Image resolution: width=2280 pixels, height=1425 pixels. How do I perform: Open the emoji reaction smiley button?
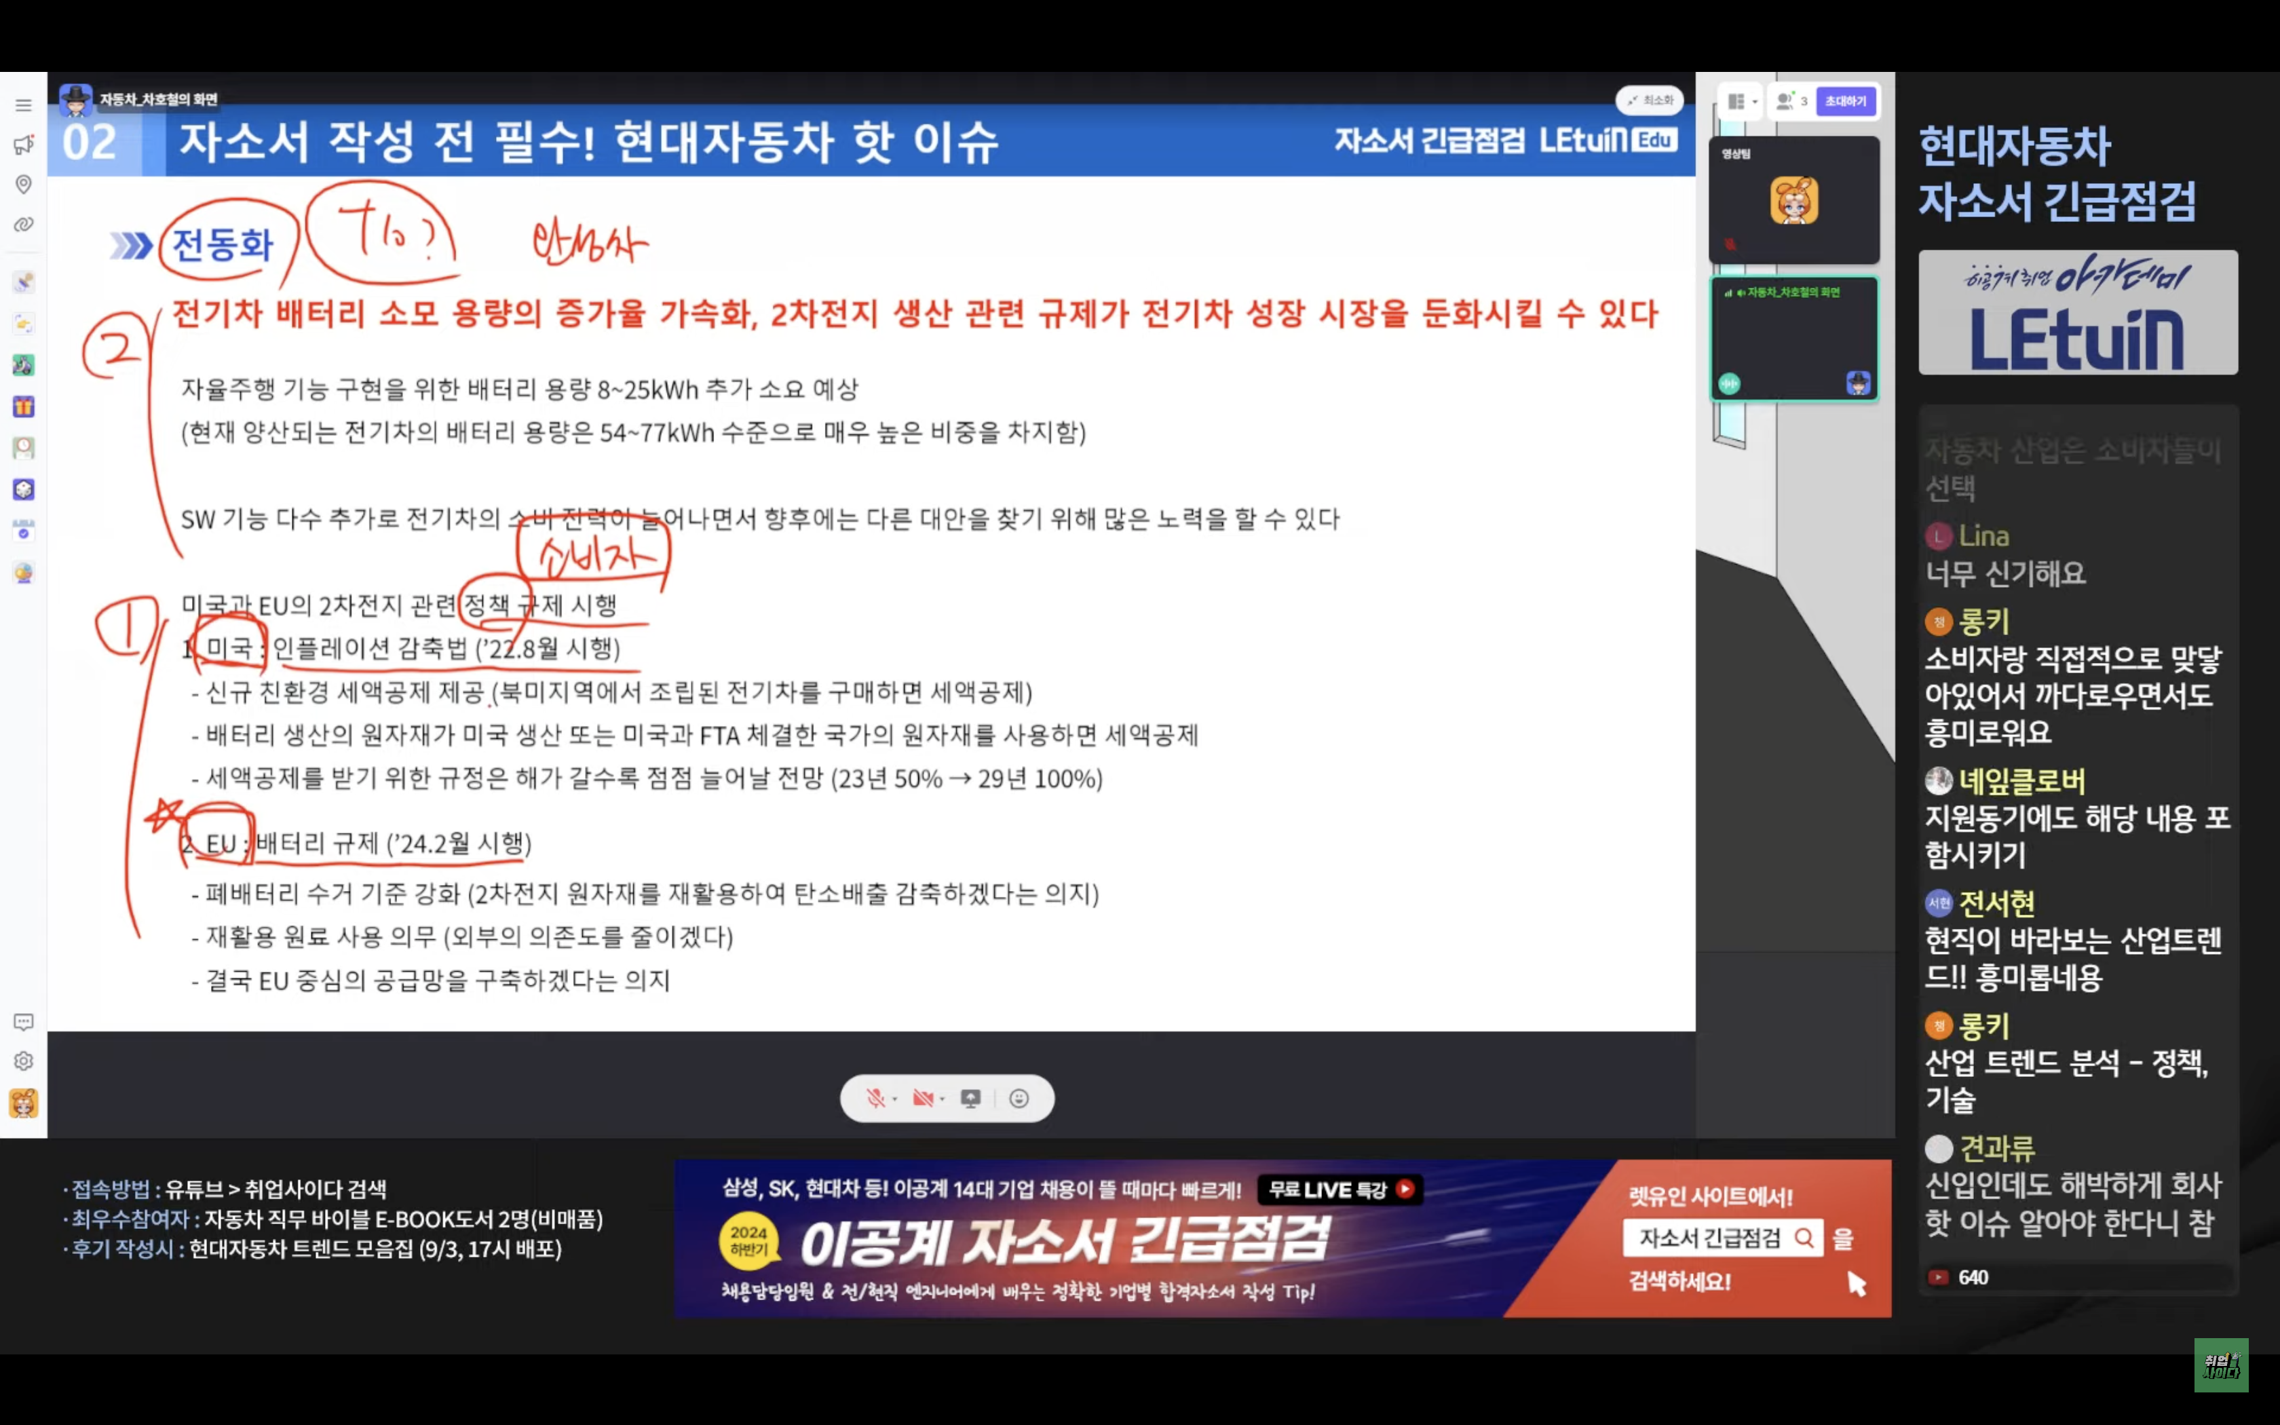point(1019,1098)
